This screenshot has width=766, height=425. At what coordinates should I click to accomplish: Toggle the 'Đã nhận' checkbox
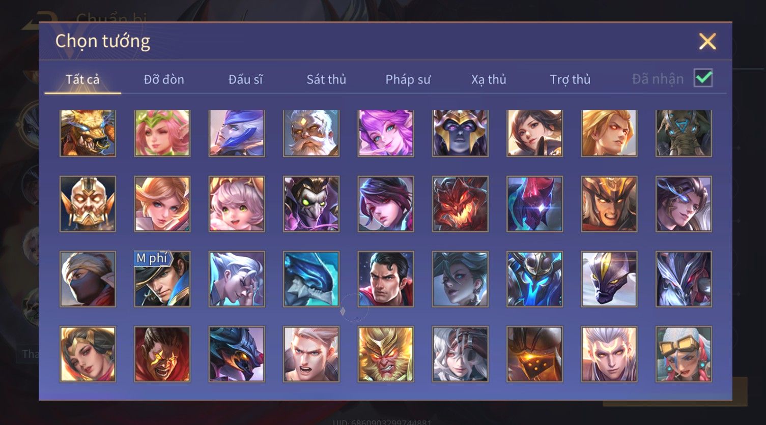point(703,78)
